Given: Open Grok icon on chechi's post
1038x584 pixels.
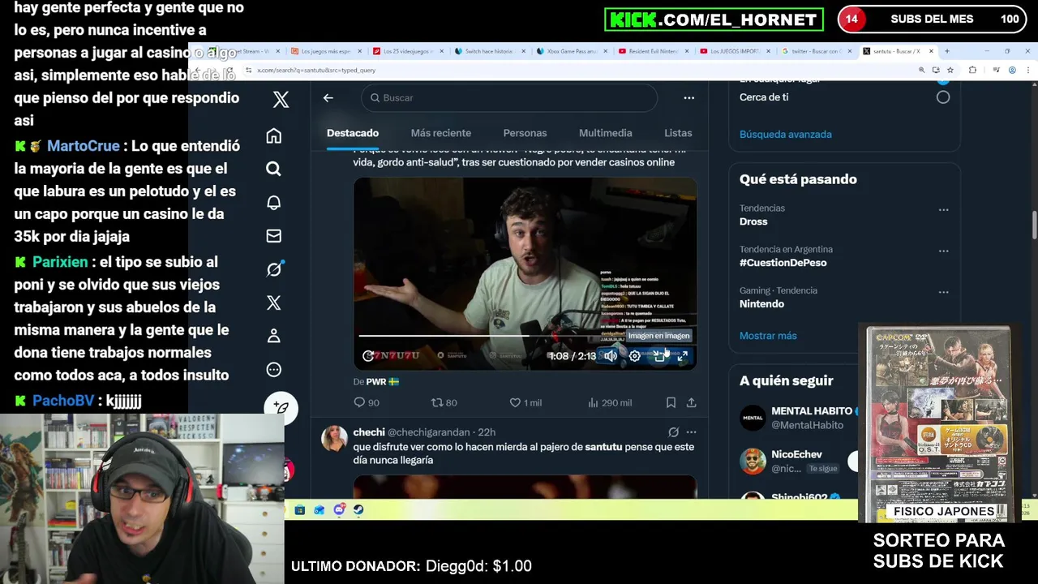Looking at the screenshot, I should click(673, 432).
